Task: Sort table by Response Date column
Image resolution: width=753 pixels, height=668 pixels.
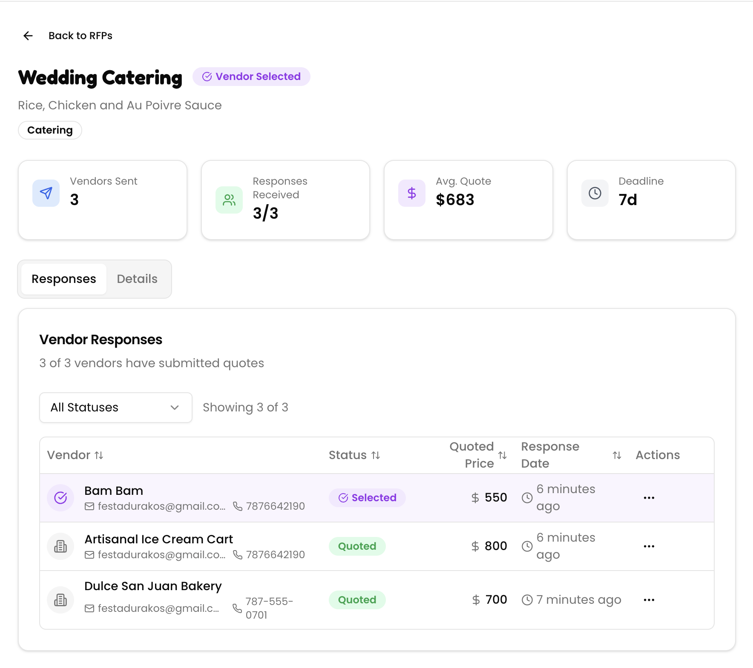Action: 617,455
